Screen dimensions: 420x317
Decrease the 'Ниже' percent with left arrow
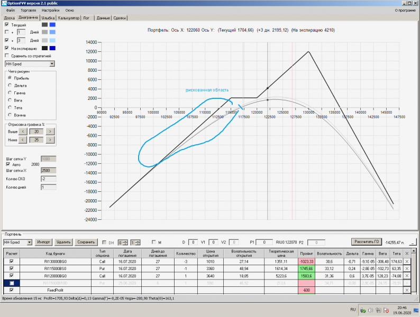(23, 139)
